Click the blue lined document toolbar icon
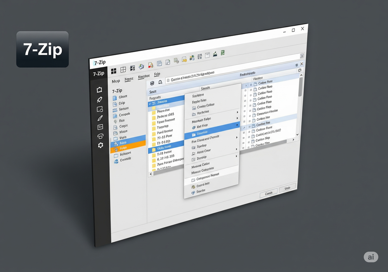 [159, 63]
